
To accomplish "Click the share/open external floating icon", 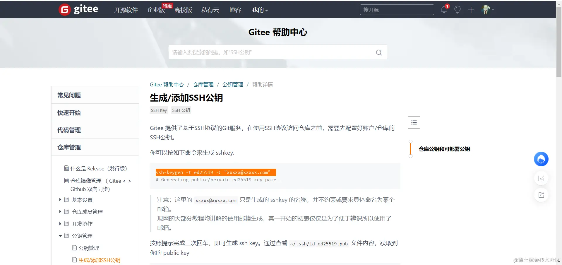I will click(x=541, y=195).
